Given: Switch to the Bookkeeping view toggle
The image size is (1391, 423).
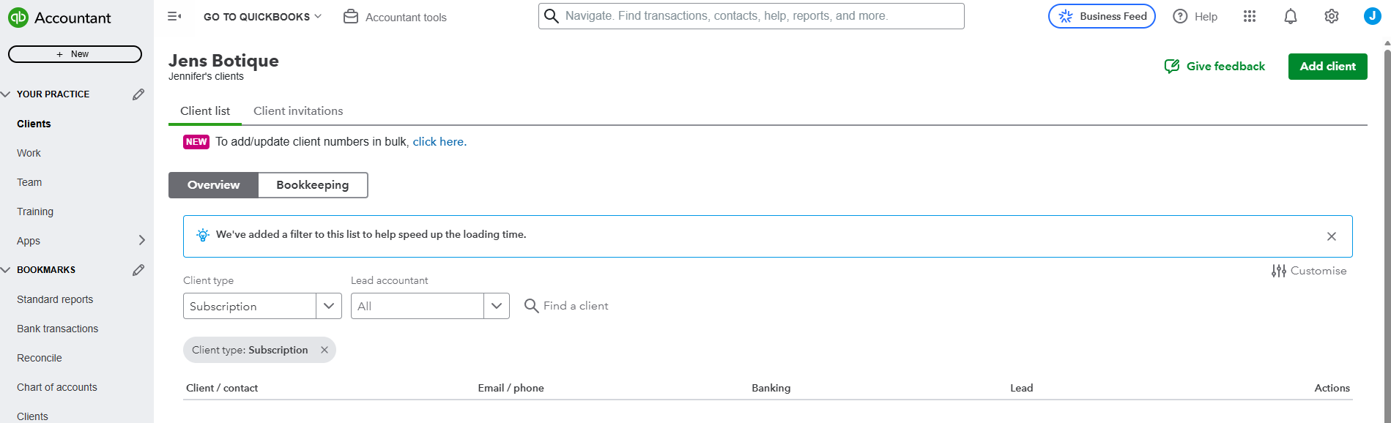Looking at the screenshot, I should 313,185.
